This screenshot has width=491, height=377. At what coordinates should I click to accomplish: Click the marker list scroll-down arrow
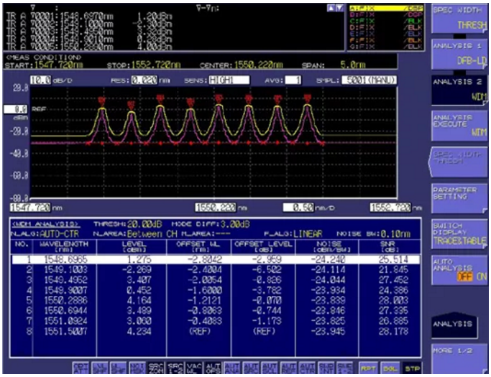(x=339, y=9)
